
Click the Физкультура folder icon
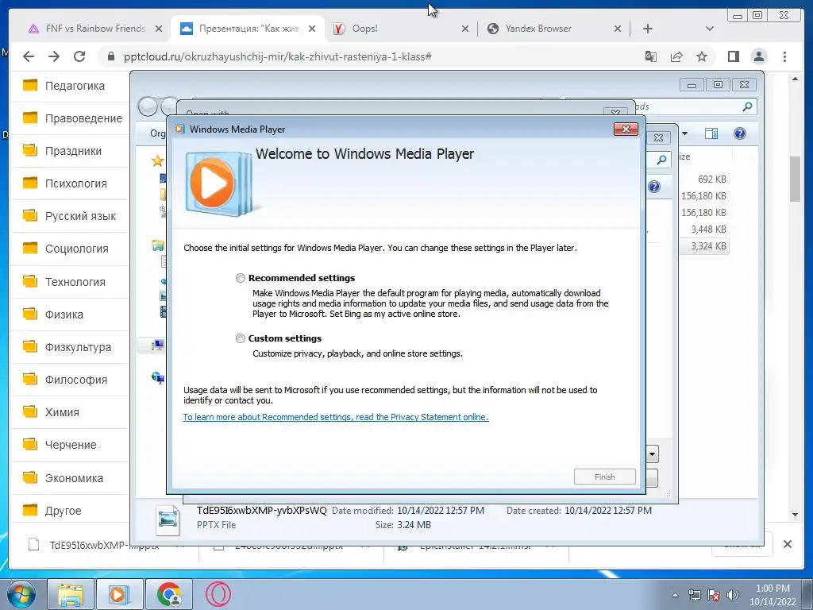(30, 346)
